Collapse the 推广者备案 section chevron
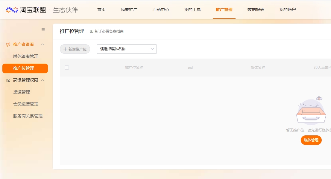 42,45
